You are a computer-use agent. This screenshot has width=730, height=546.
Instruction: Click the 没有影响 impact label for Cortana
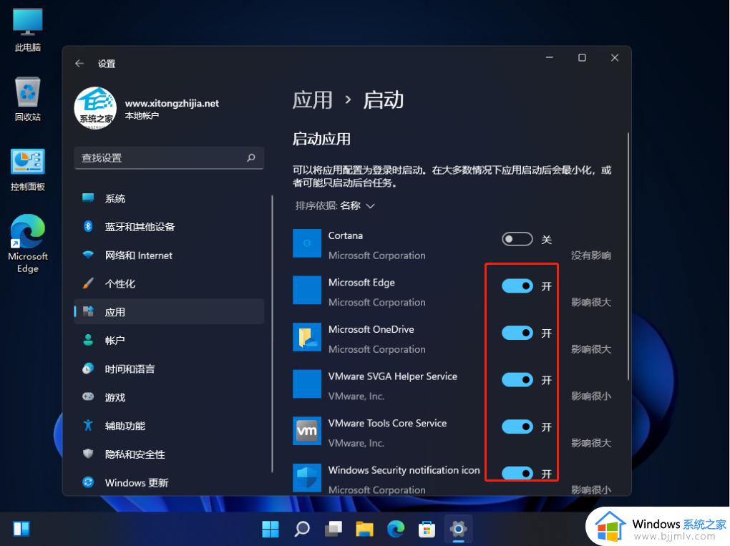pyautogui.click(x=590, y=255)
